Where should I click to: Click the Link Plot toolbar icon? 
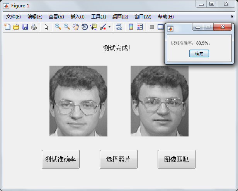pyautogui.click(x=119, y=27)
